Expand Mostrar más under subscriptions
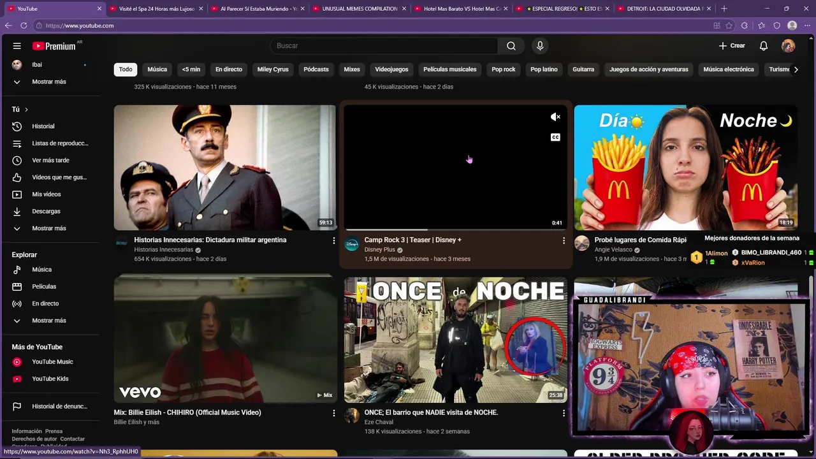816x459 pixels. 50,82
